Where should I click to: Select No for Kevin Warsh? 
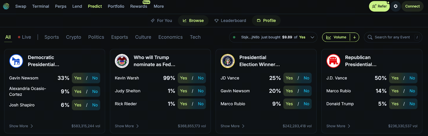pyautogui.click(x=201, y=78)
